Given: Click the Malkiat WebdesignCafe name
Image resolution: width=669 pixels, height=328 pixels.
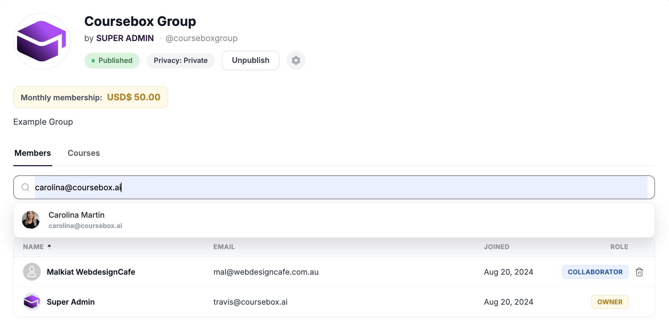Looking at the screenshot, I should [91, 272].
